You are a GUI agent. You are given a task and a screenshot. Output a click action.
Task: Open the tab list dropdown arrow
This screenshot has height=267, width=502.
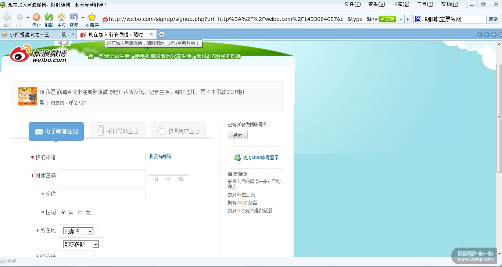click(x=494, y=34)
